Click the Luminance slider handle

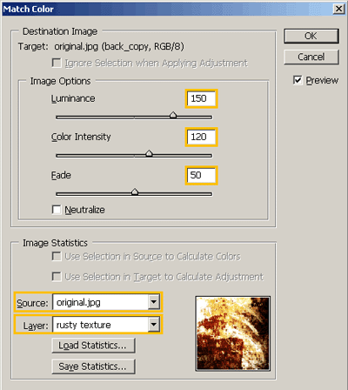click(x=173, y=115)
